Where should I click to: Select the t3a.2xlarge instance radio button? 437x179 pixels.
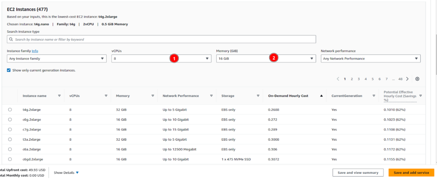pos(10,139)
